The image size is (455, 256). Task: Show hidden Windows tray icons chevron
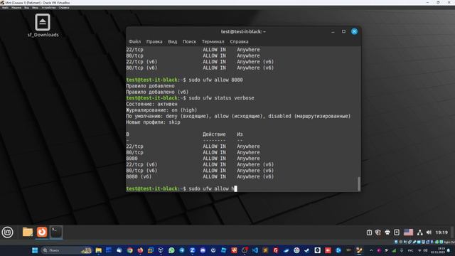point(371,250)
